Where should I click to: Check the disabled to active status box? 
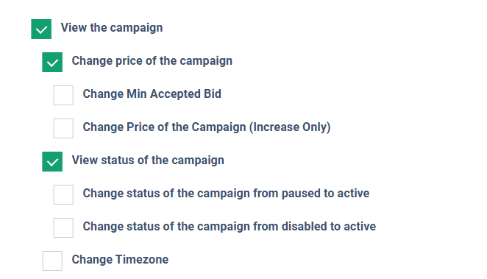[x=63, y=227]
